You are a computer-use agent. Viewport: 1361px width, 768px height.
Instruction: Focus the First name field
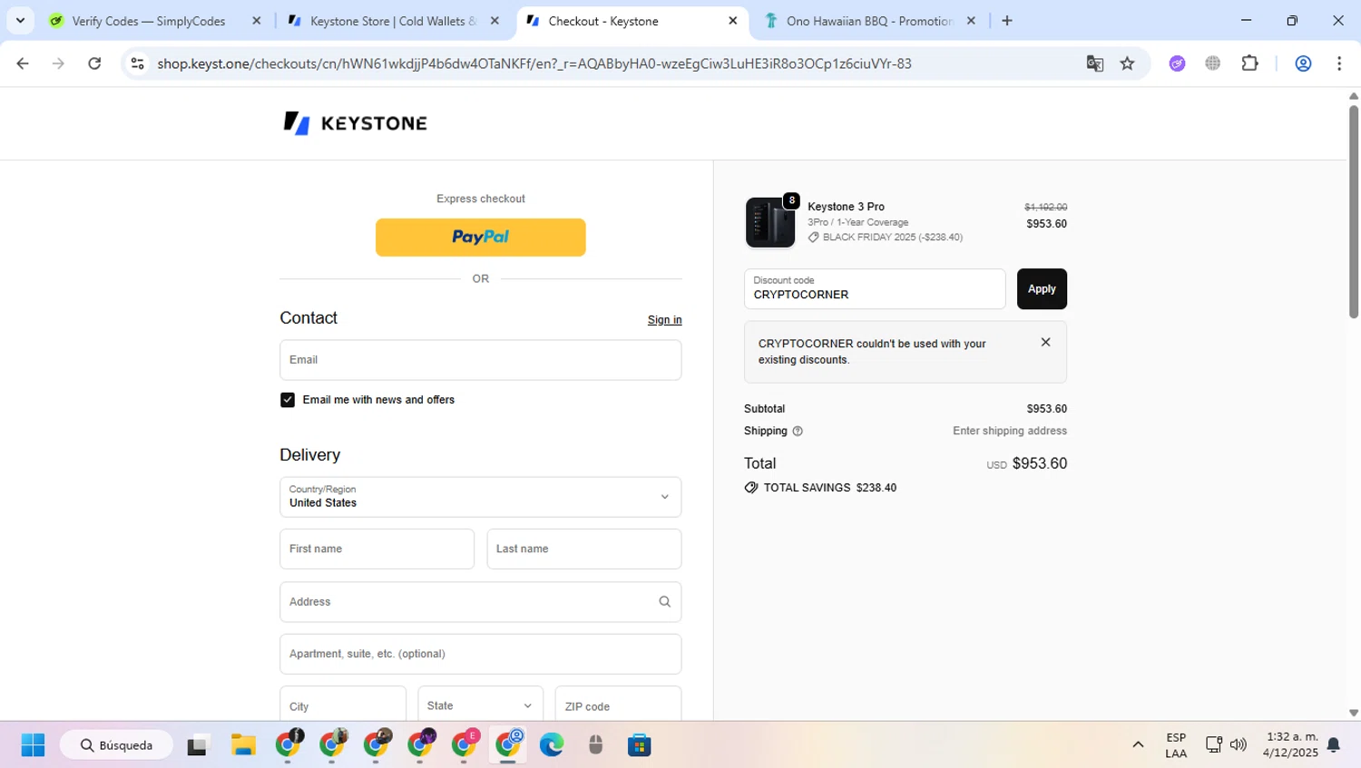[377, 549]
